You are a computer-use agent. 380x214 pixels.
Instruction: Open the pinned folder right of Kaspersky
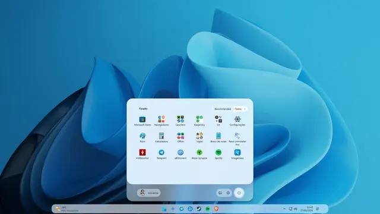pos(218,121)
